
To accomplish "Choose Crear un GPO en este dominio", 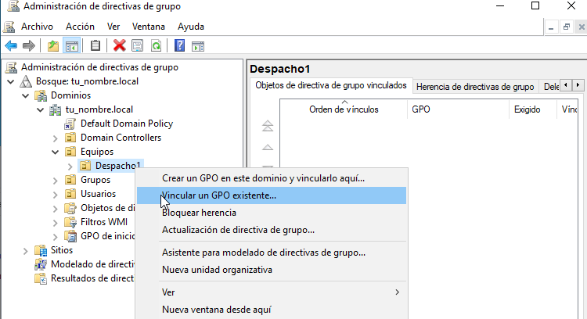I will click(x=272, y=178).
